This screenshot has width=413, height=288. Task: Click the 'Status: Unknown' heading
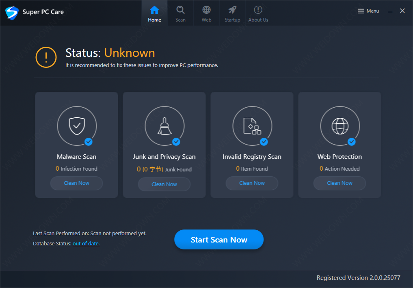coord(110,53)
